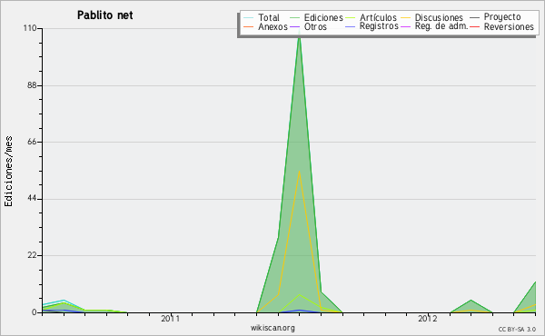Click the 44 y-axis value
The image size is (545, 336).
(32, 199)
